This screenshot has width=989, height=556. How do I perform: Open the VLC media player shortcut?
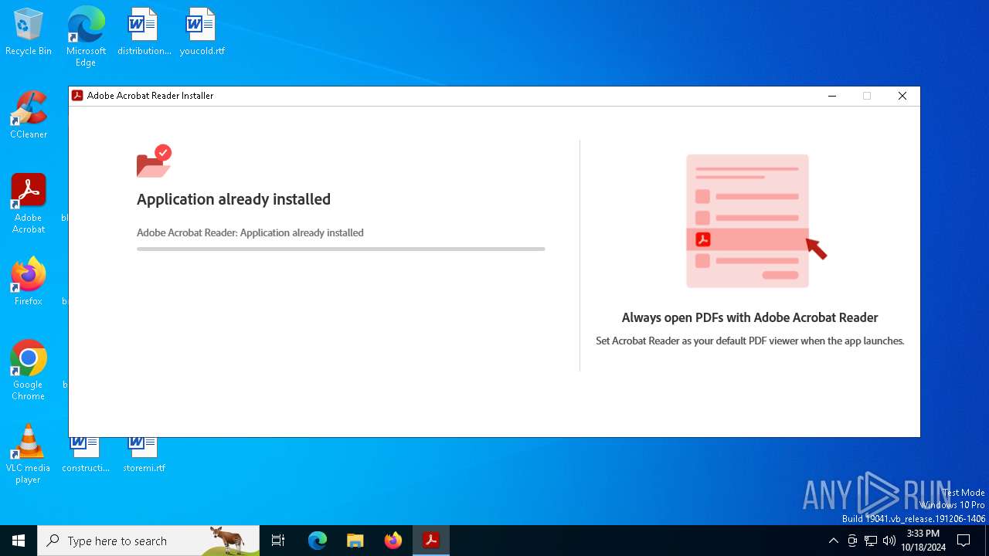click(x=29, y=454)
